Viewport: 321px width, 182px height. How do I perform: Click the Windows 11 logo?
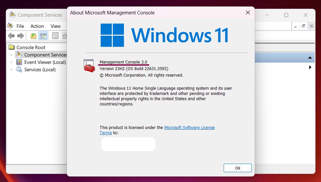pos(164,35)
